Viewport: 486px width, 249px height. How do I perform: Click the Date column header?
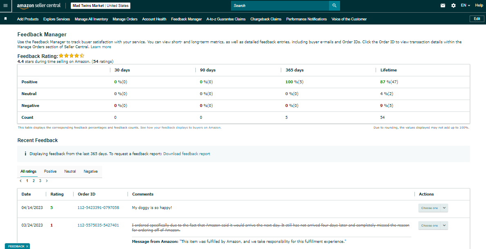pyautogui.click(x=26, y=194)
